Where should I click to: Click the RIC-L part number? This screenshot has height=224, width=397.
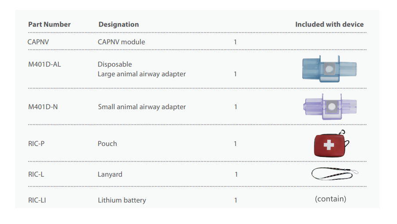pos(36,174)
